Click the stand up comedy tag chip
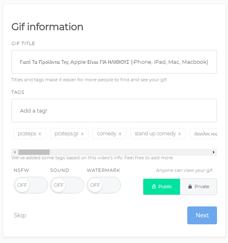 click(x=158, y=133)
